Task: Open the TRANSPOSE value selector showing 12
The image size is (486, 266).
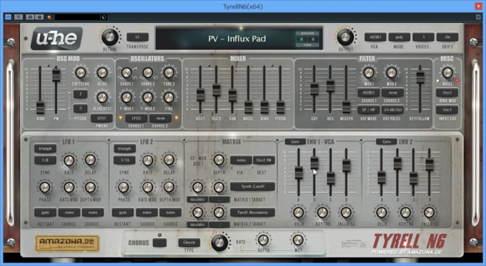Action: click(137, 37)
